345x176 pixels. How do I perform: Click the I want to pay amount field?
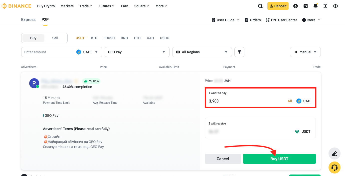(261, 98)
